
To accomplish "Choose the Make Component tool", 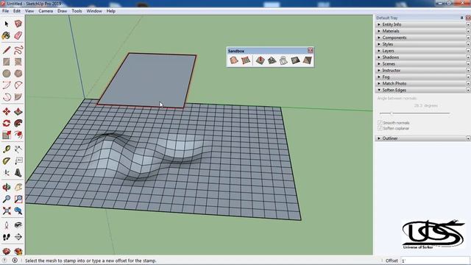I will [x=18, y=24].
